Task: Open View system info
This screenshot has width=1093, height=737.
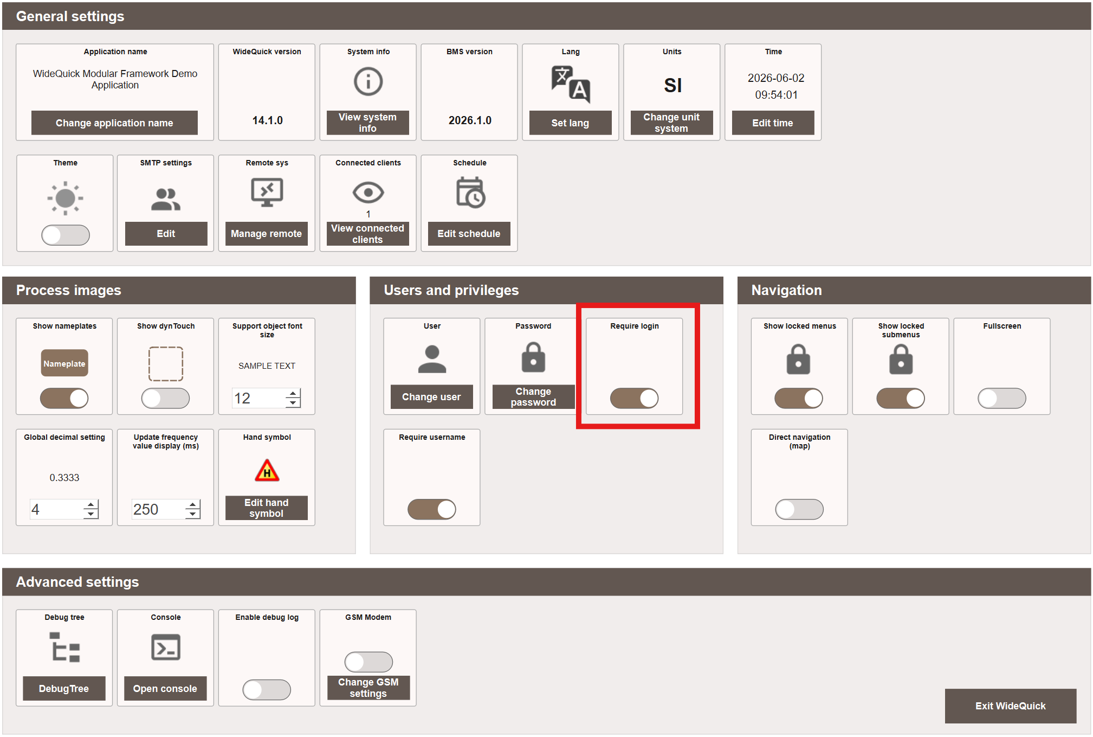Action: tap(368, 123)
